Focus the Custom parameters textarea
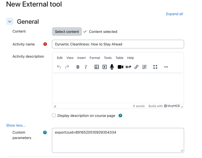 (x=118, y=140)
